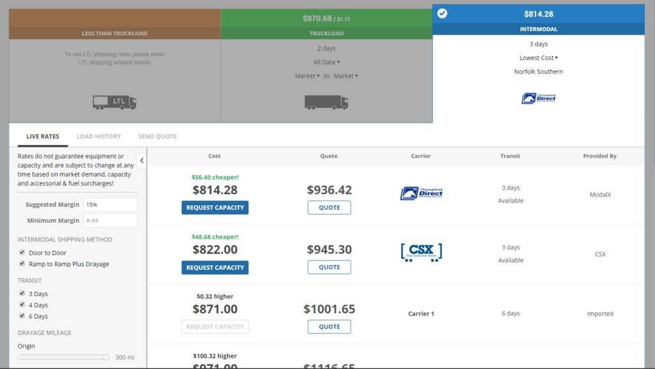655x369 pixels.
Task: Collapse the filters sidebar with the chevron
Action: click(x=141, y=160)
